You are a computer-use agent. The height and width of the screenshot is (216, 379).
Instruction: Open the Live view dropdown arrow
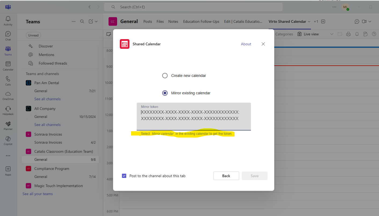331,34
